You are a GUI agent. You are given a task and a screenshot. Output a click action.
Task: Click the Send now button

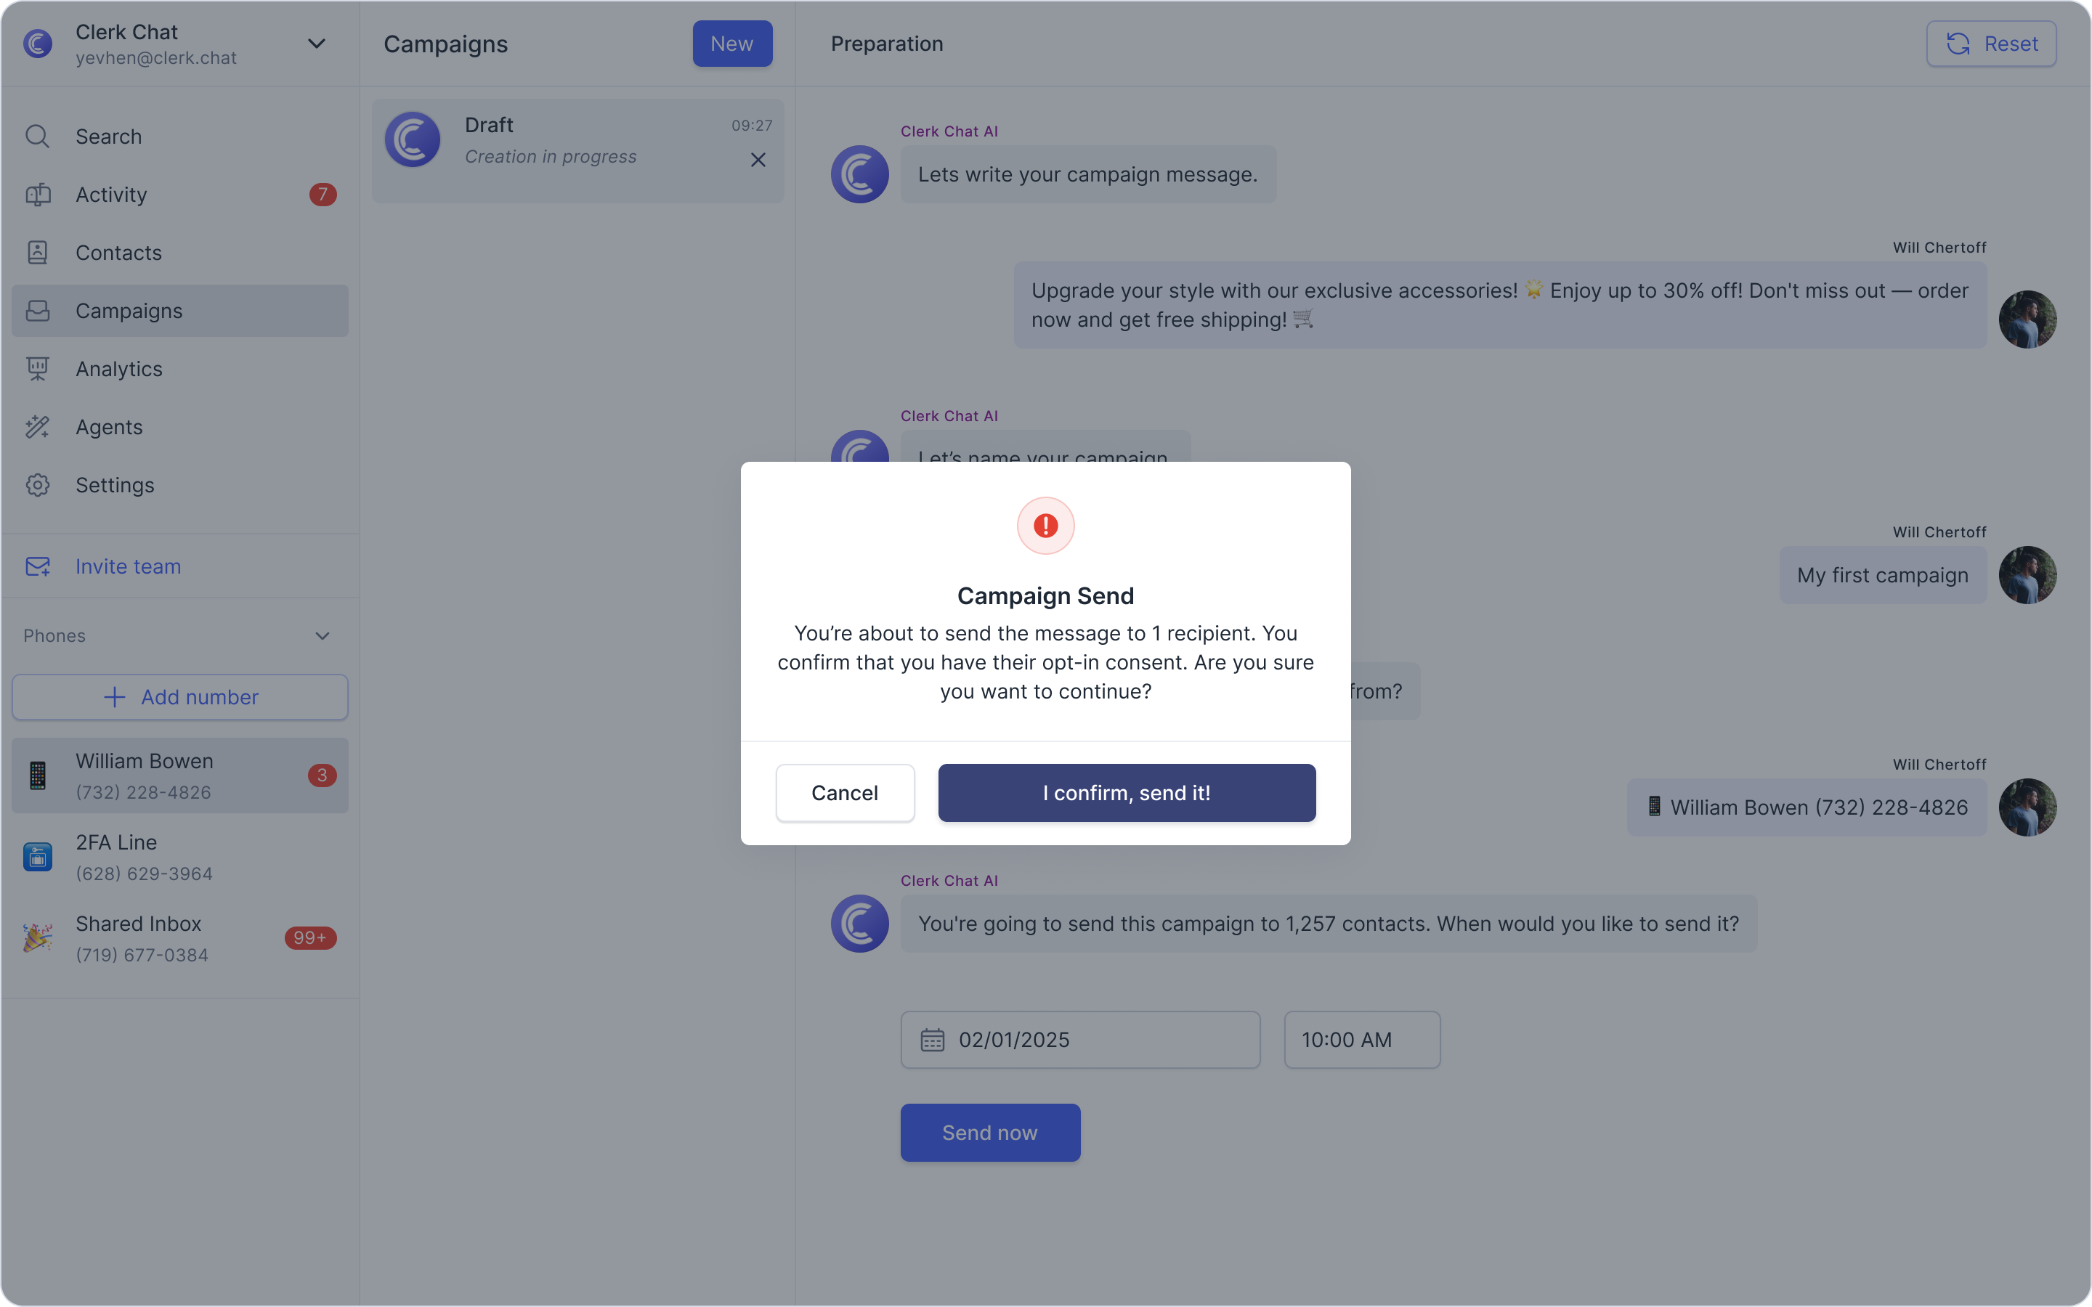(x=990, y=1133)
